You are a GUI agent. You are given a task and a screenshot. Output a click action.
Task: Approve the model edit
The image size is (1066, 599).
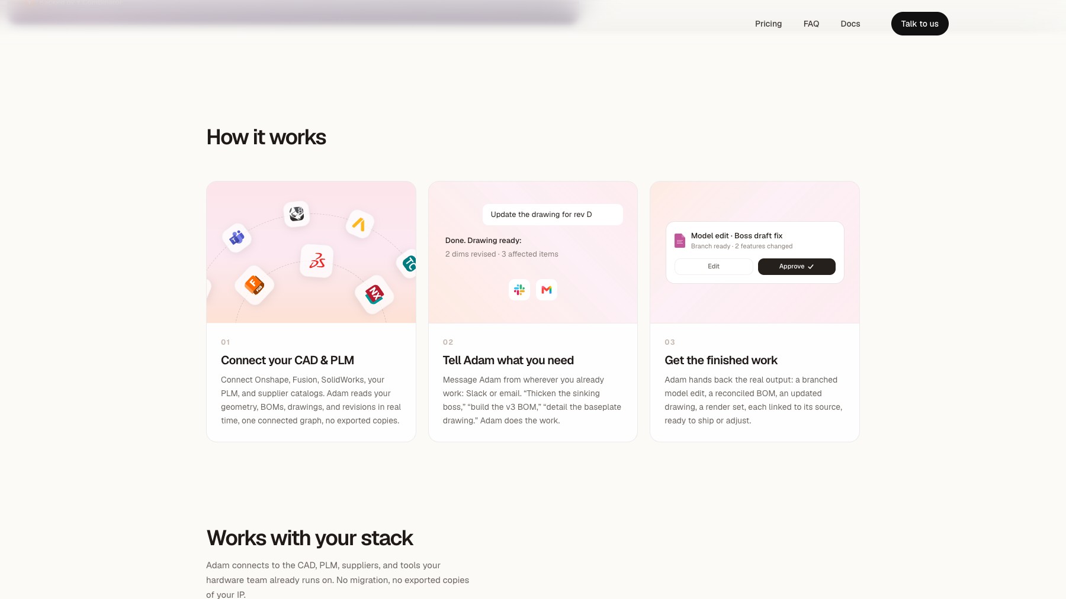[x=797, y=267]
